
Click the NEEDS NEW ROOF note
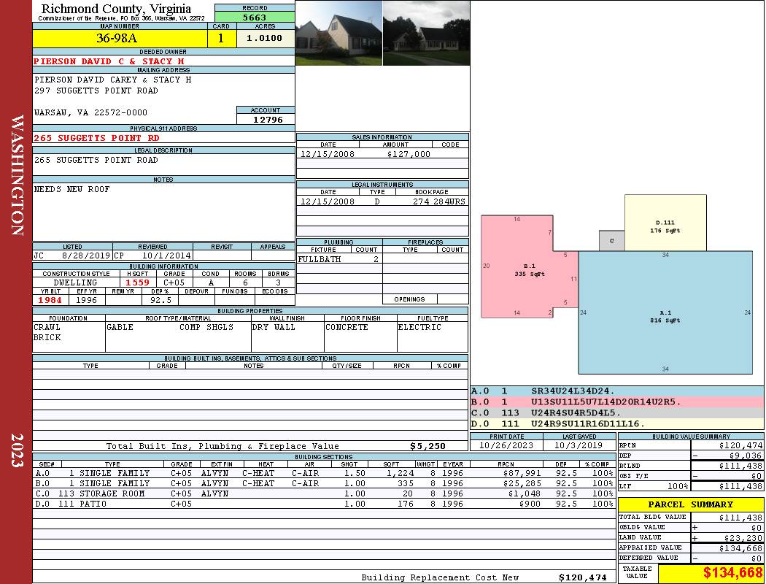[71, 189]
